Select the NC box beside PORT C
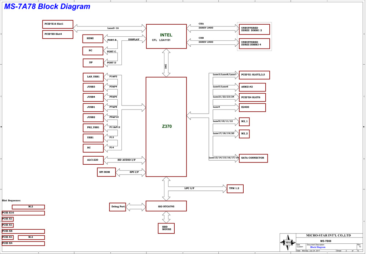The height and width of the screenshot is (254, 367). [93, 51]
